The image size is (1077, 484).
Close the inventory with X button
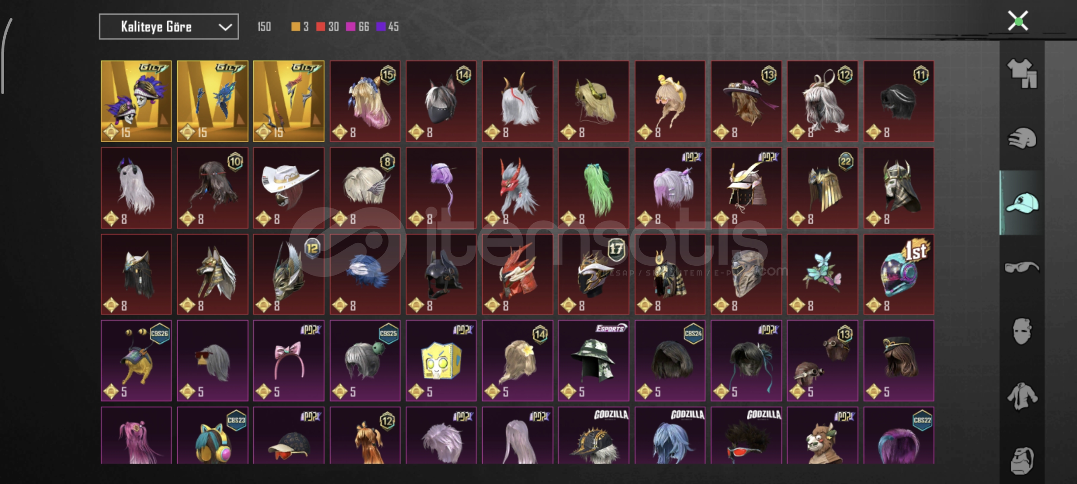click(1018, 21)
